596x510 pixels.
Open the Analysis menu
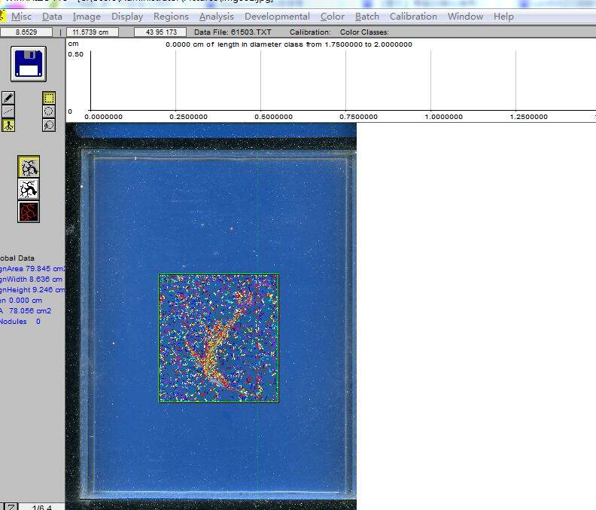pyautogui.click(x=216, y=17)
